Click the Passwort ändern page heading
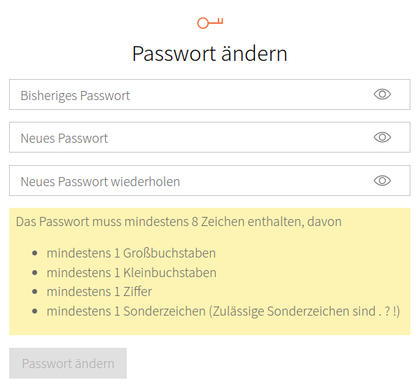The image size is (416, 387). (209, 54)
